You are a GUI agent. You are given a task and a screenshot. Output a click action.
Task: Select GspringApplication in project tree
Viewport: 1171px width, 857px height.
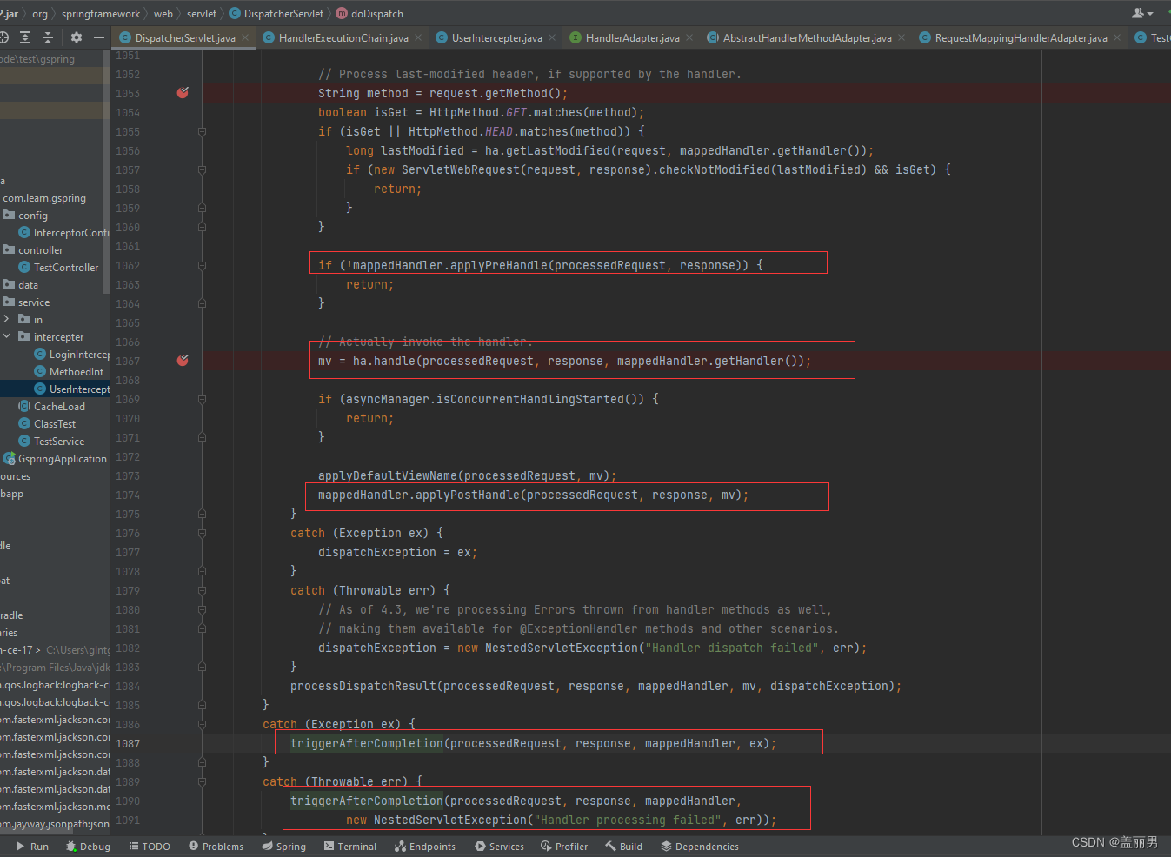pos(55,458)
